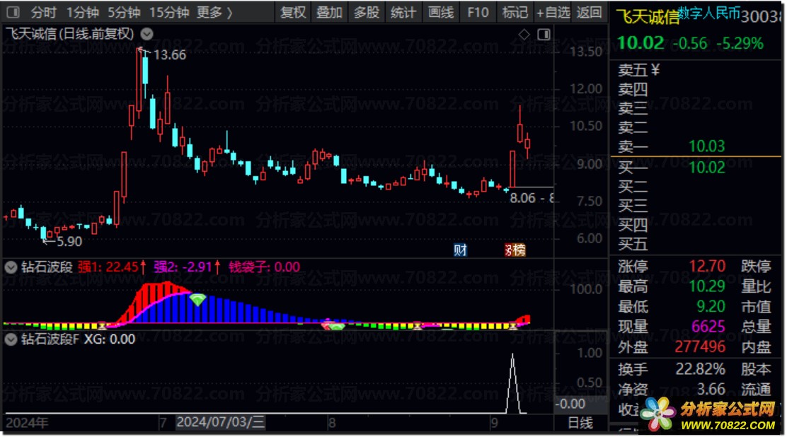Viewport: 787px width, 437px height.
Task: Click 现量 value 6625
Action: click(x=708, y=327)
